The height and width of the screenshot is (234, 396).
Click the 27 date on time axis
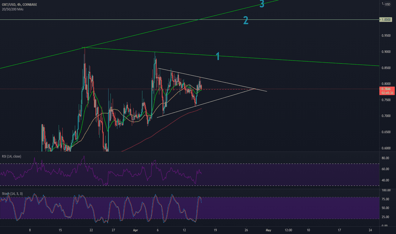(113, 230)
